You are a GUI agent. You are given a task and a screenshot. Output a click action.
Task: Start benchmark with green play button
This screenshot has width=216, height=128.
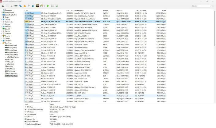click(48, 6)
